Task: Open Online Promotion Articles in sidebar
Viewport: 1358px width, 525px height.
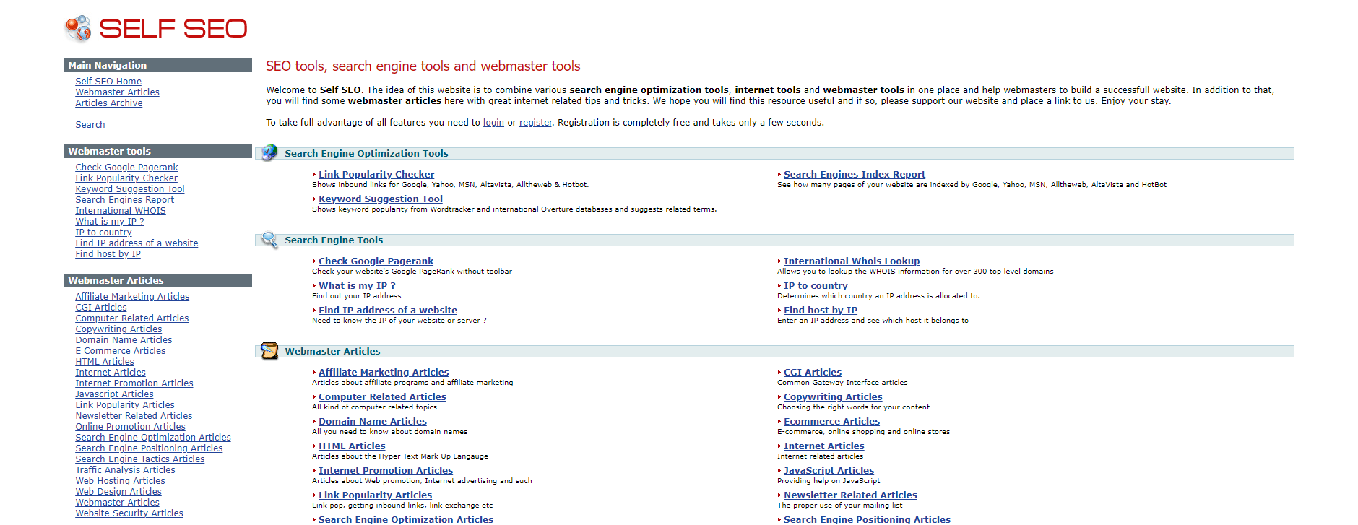Action: [x=131, y=427]
